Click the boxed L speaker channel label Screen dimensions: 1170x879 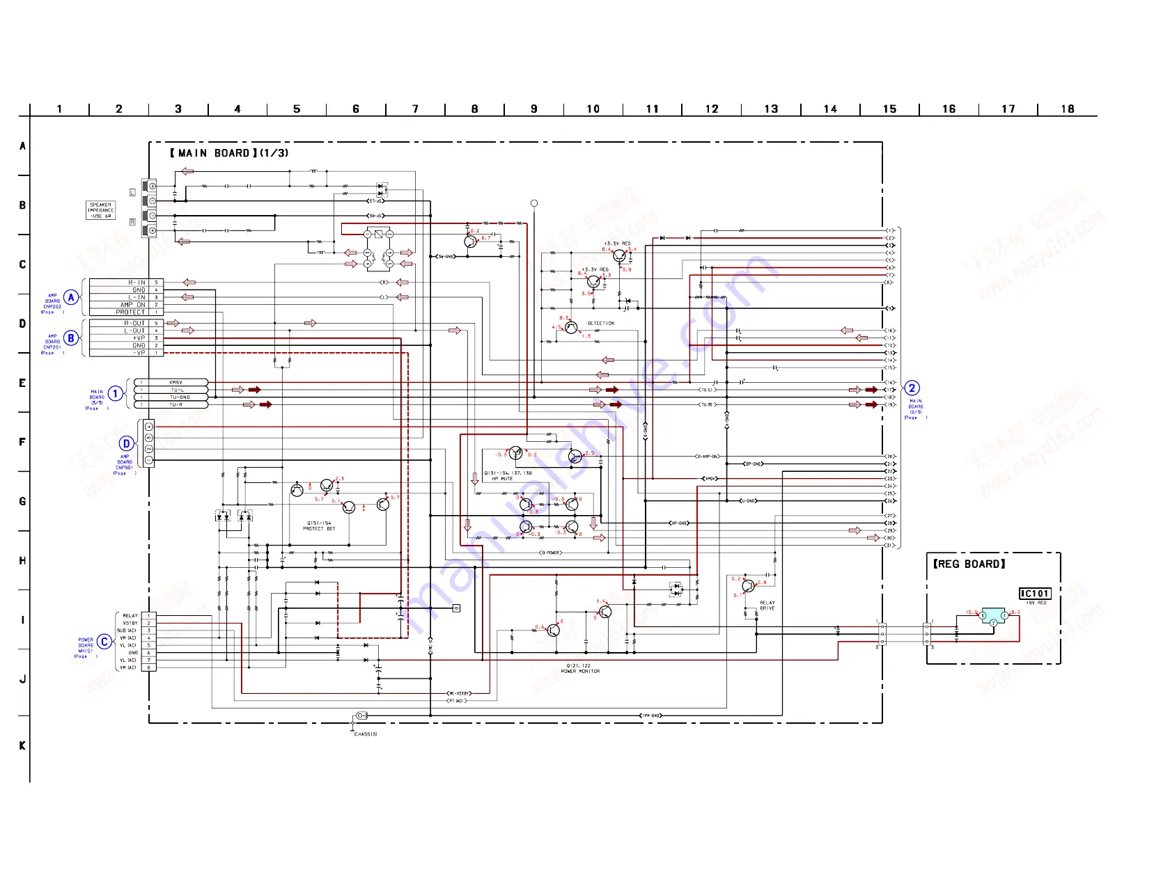click(x=132, y=192)
